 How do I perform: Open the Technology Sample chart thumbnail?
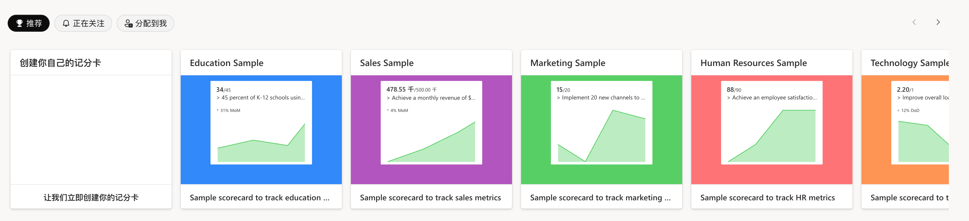(x=920, y=123)
